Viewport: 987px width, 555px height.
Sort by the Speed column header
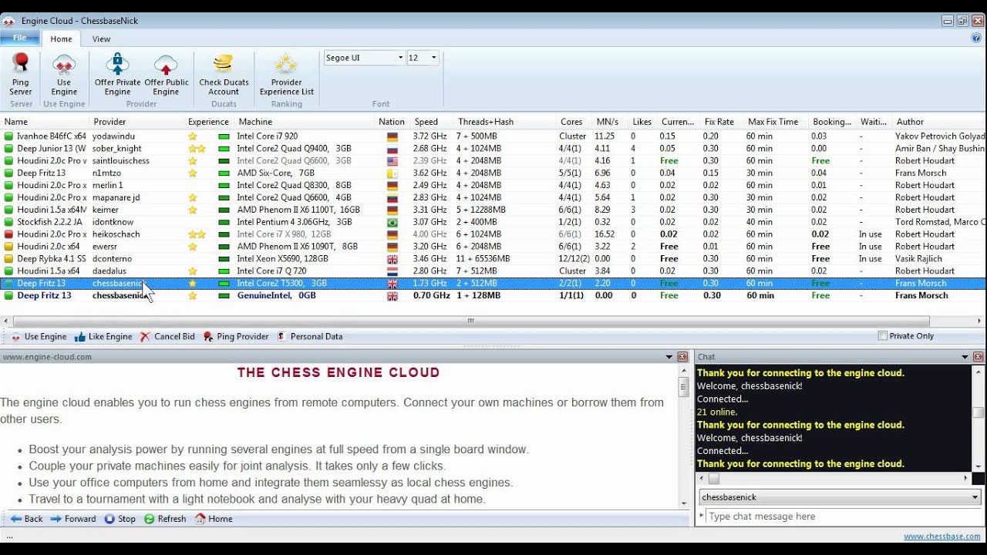tap(432, 122)
